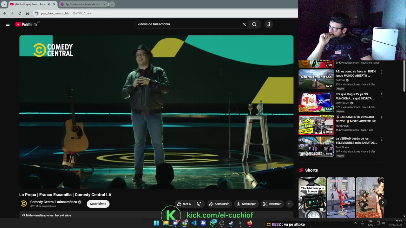This screenshot has height=228, width=406.
Task: Mute the YouTube tab via its speaker icon
Action: click(x=49, y=4)
